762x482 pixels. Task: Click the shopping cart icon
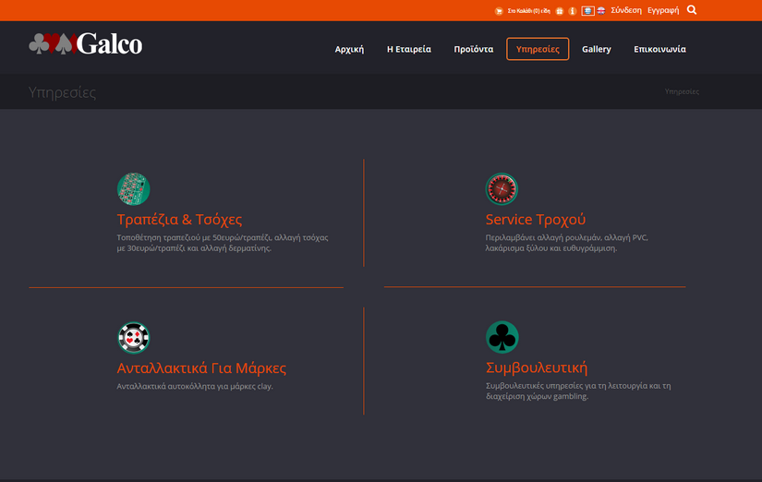pyautogui.click(x=500, y=11)
